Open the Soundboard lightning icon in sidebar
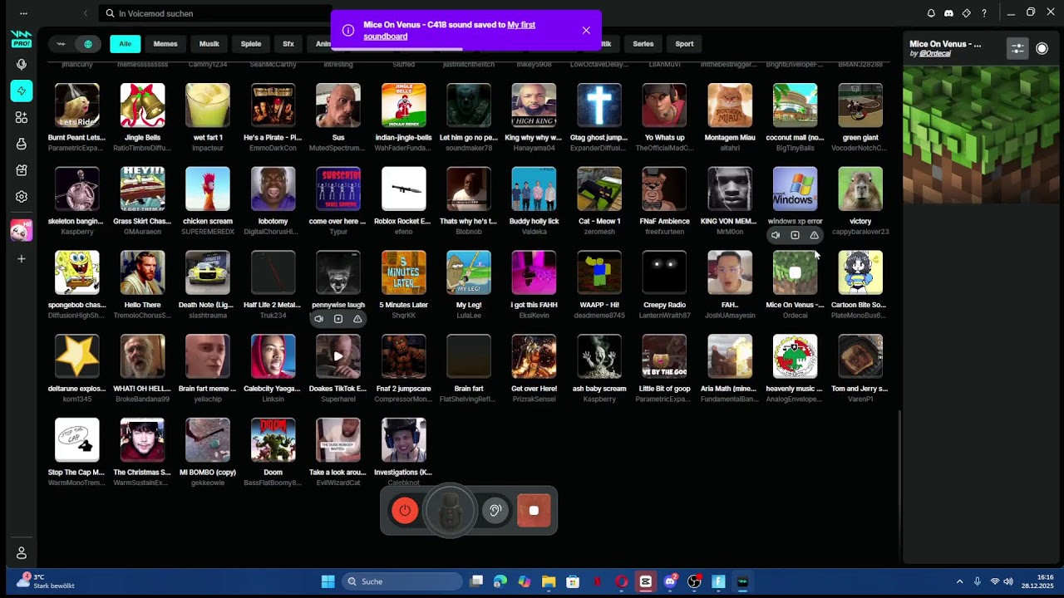 click(x=22, y=91)
